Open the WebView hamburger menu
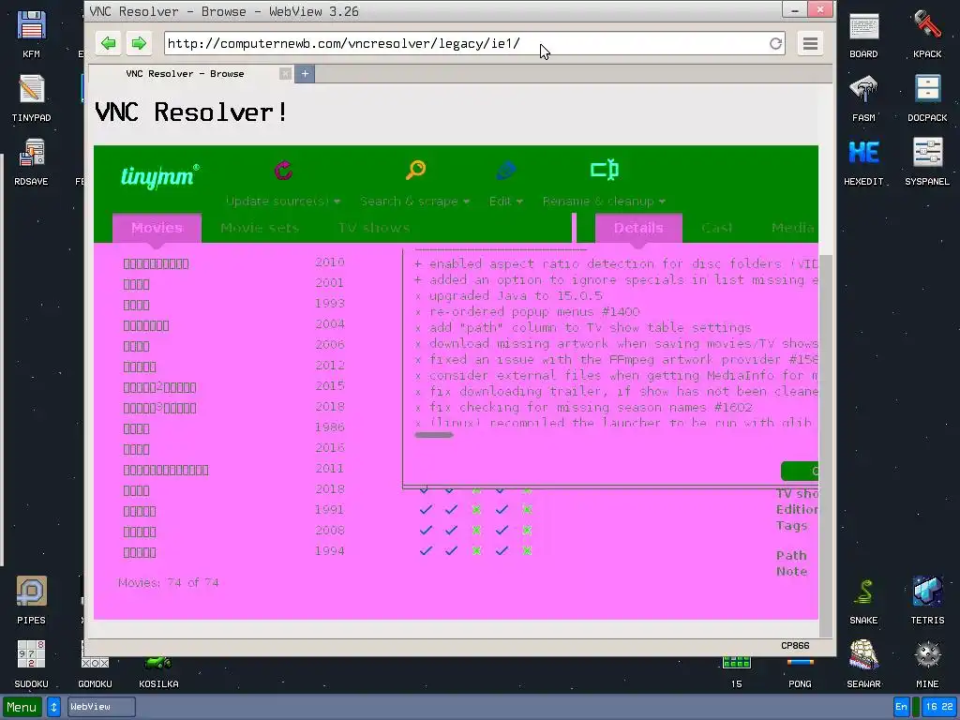The height and width of the screenshot is (720, 960). [x=810, y=43]
